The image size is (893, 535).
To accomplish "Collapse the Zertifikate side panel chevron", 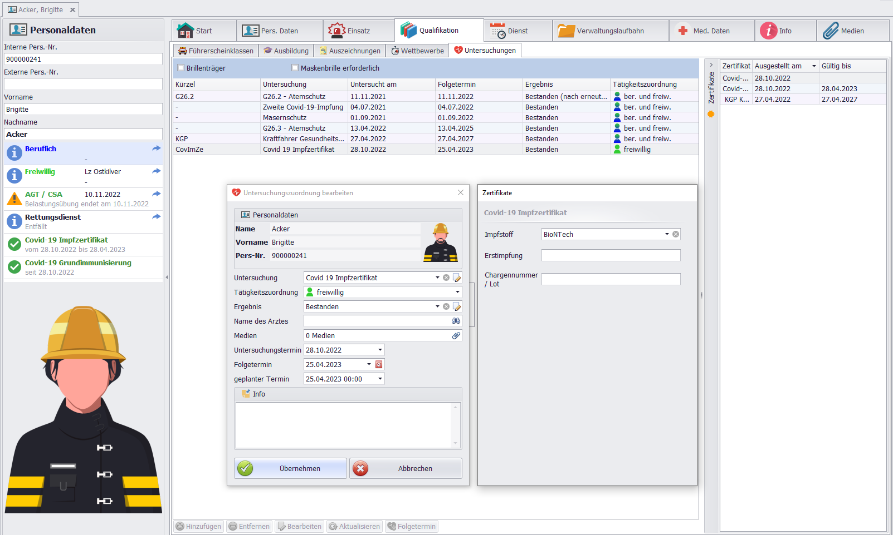I will coord(711,65).
